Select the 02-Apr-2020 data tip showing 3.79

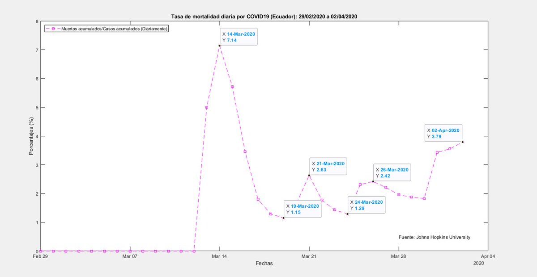click(443, 133)
